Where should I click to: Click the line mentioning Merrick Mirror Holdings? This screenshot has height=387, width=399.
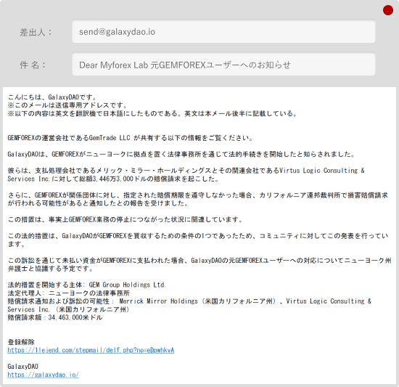pos(189,301)
